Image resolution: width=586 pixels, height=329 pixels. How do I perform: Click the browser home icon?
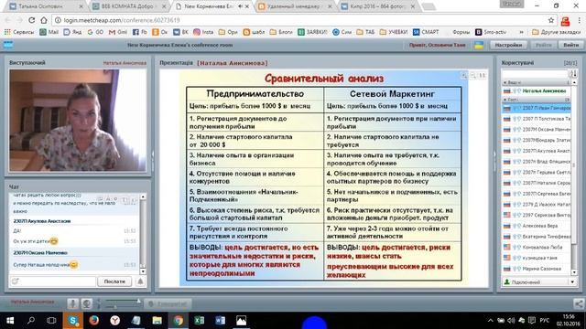coord(44,20)
